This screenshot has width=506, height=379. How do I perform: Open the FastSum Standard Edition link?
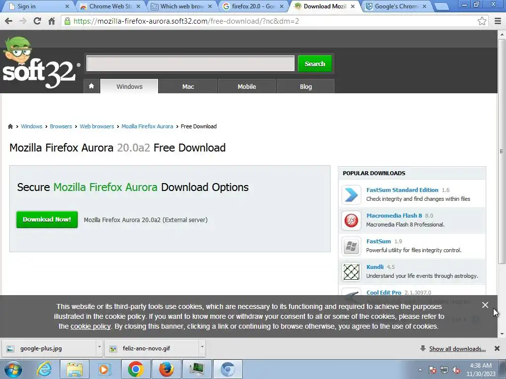coord(402,190)
